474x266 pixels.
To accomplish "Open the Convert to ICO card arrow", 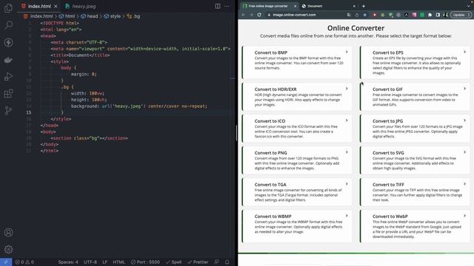I will tap(347, 120).
